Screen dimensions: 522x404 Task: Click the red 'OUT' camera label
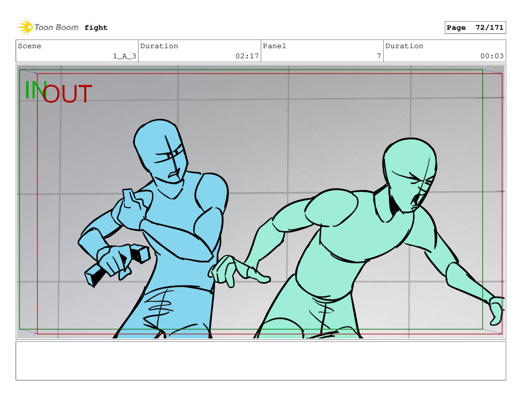pyautogui.click(x=67, y=94)
